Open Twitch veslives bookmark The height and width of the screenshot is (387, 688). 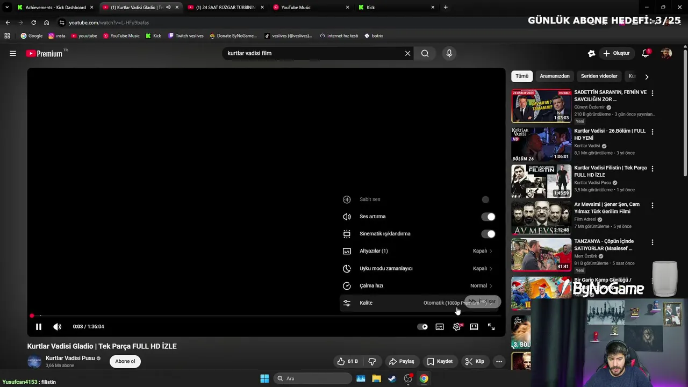pos(185,35)
